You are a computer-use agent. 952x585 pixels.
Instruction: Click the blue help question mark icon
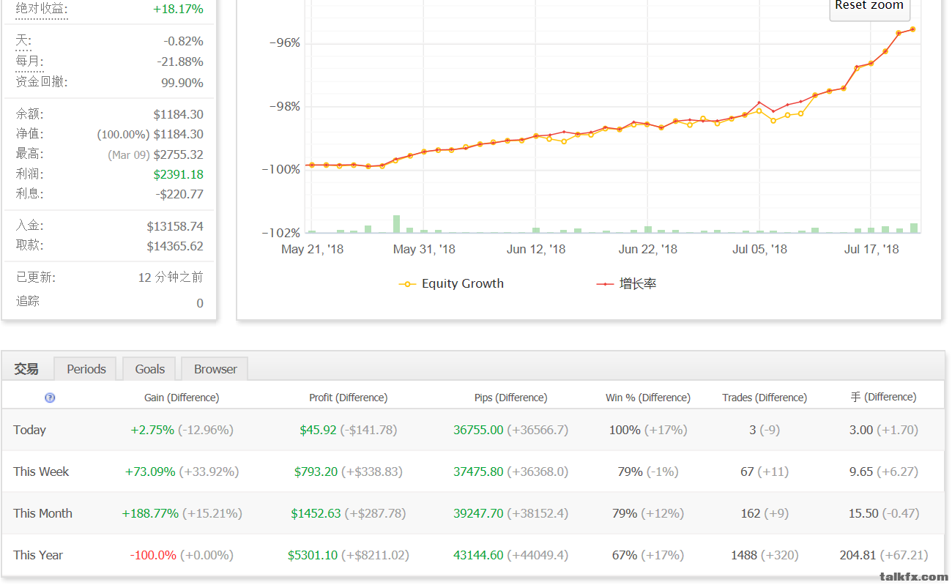(50, 398)
